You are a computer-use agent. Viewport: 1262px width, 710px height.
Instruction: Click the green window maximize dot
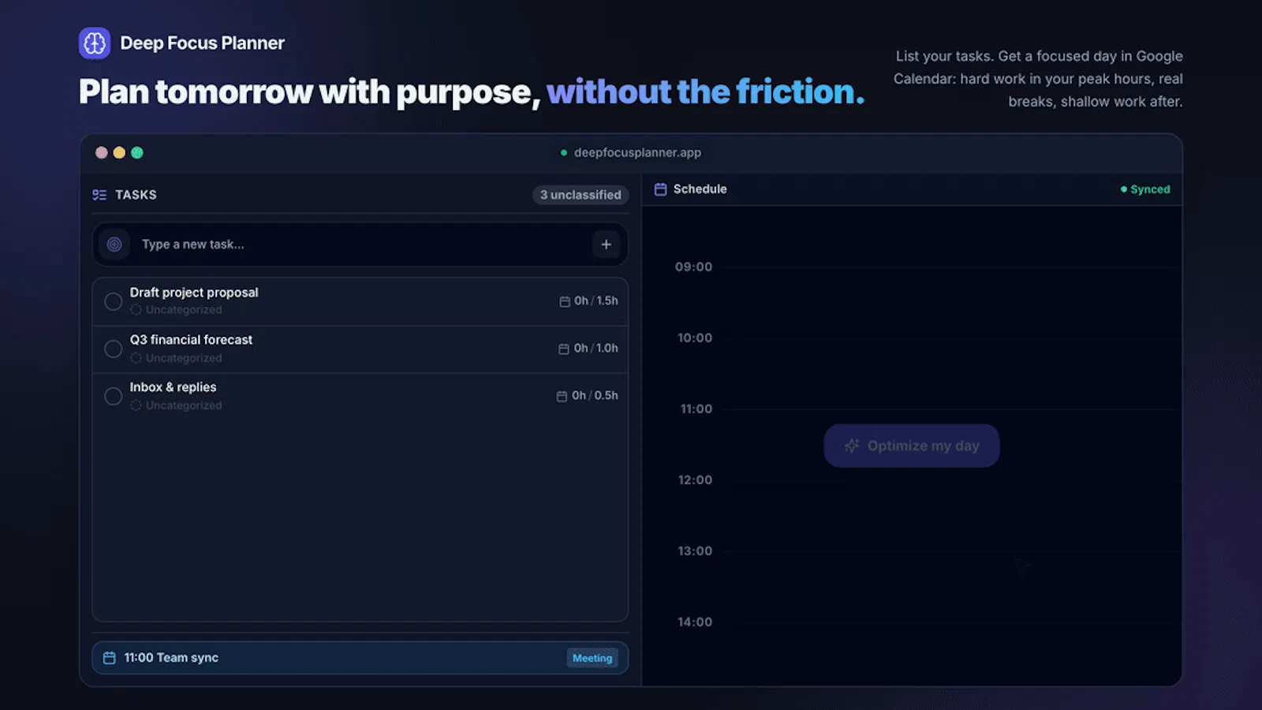(137, 153)
